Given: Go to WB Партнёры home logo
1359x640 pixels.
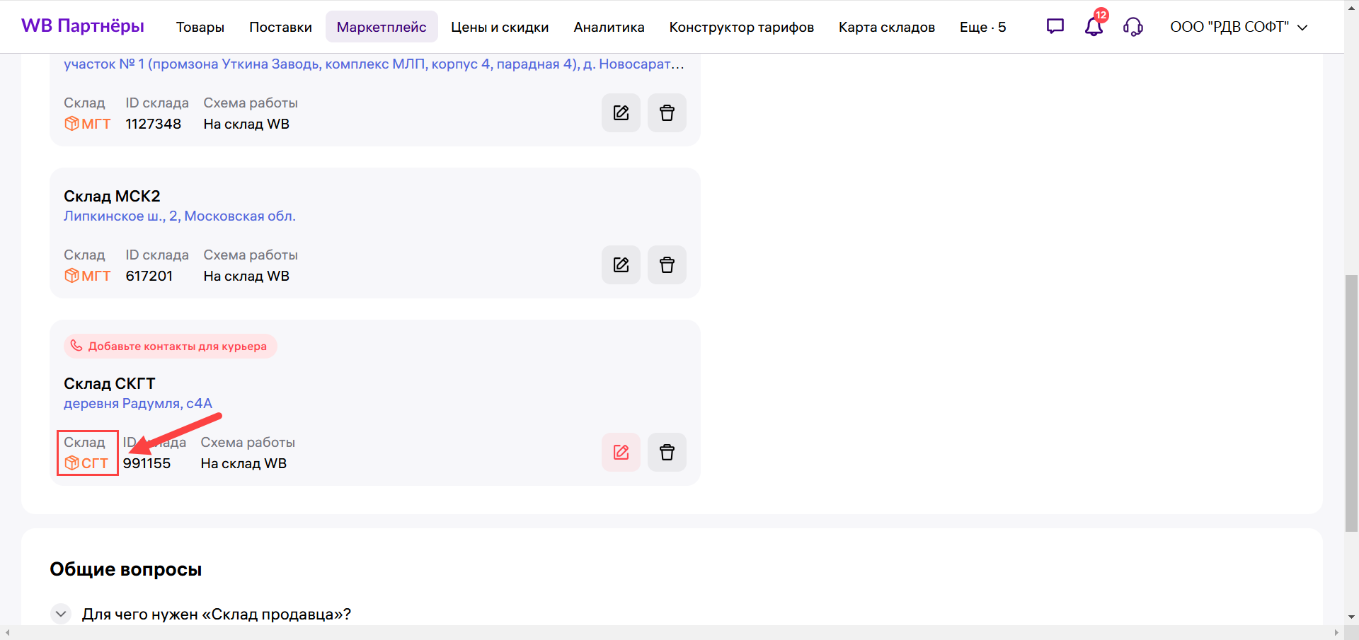Looking at the screenshot, I should click(x=83, y=26).
